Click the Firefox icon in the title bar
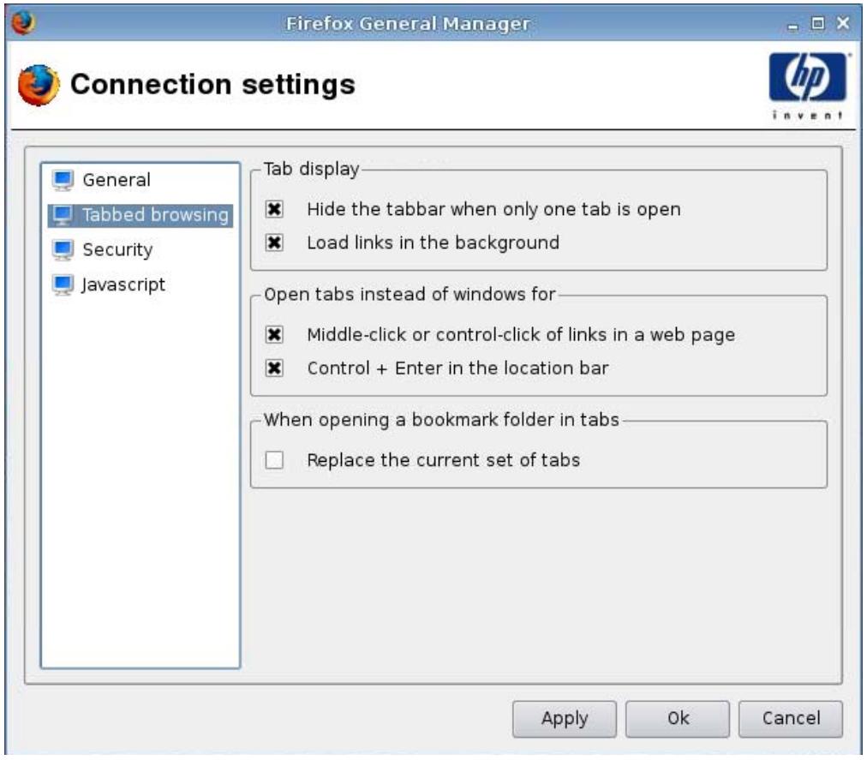Viewport: 867px width, 760px height. click(23, 22)
